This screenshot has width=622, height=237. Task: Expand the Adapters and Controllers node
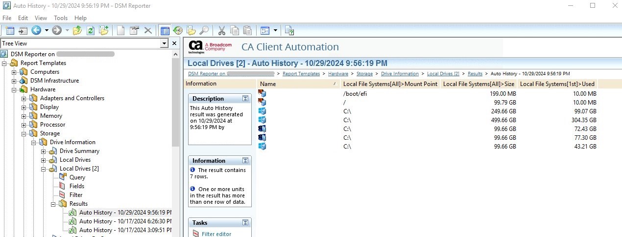point(24,98)
